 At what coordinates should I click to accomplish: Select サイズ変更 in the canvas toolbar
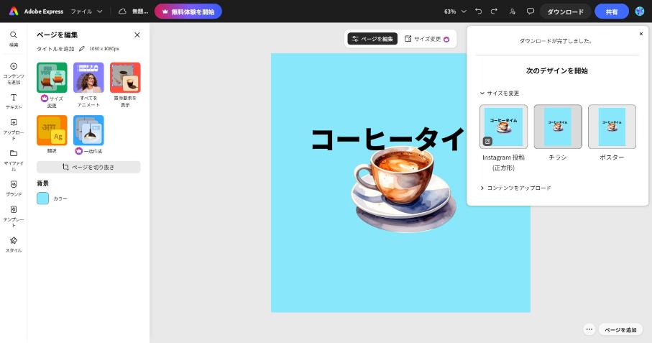427,39
